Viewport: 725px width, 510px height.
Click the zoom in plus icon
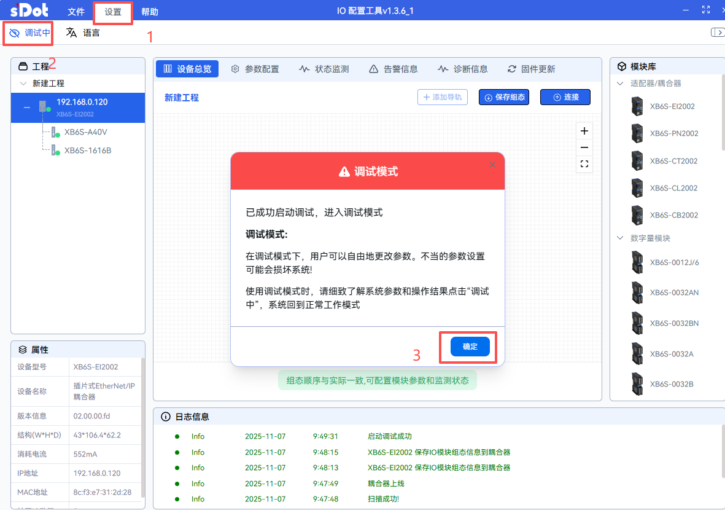[584, 131]
